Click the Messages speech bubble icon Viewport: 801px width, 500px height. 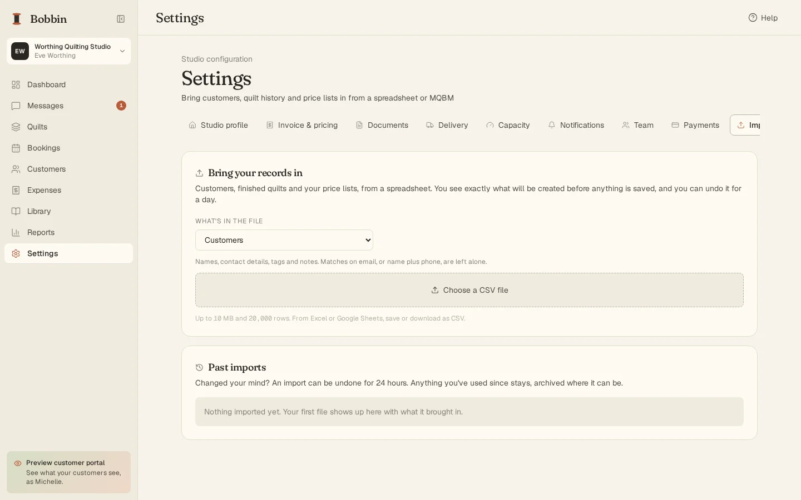(x=16, y=106)
